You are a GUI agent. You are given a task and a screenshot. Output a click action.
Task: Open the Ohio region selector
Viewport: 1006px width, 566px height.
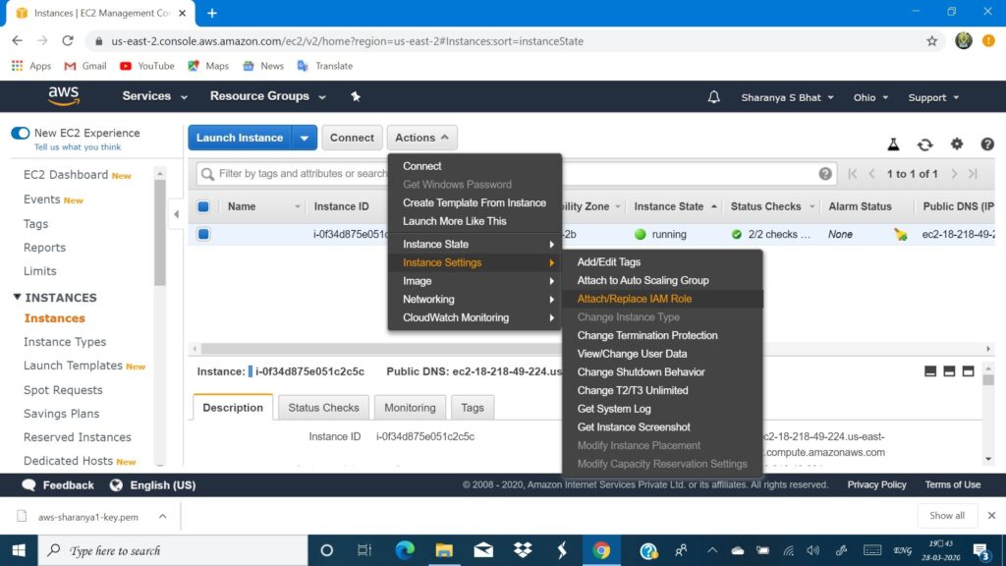pos(870,97)
